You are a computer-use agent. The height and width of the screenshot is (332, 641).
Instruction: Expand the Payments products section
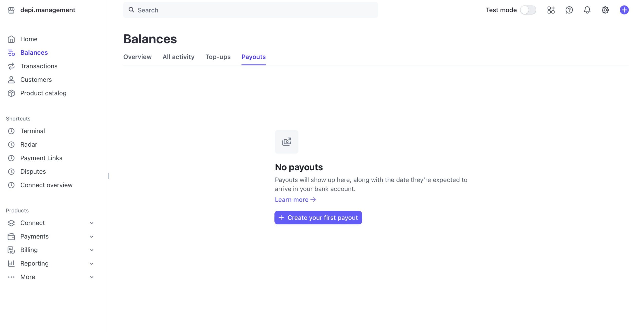(x=51, y=236)
